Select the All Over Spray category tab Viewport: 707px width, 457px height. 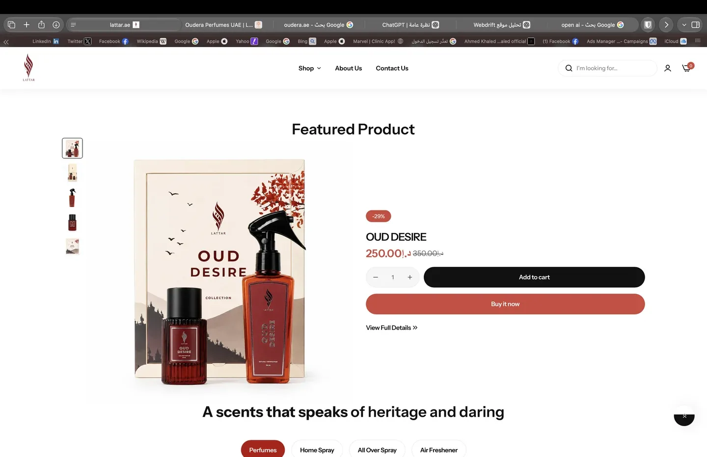(x=377, y=450)
